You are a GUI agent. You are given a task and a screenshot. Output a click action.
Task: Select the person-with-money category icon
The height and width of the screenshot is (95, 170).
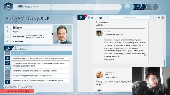pyautogui.click(x=8, y=73)
